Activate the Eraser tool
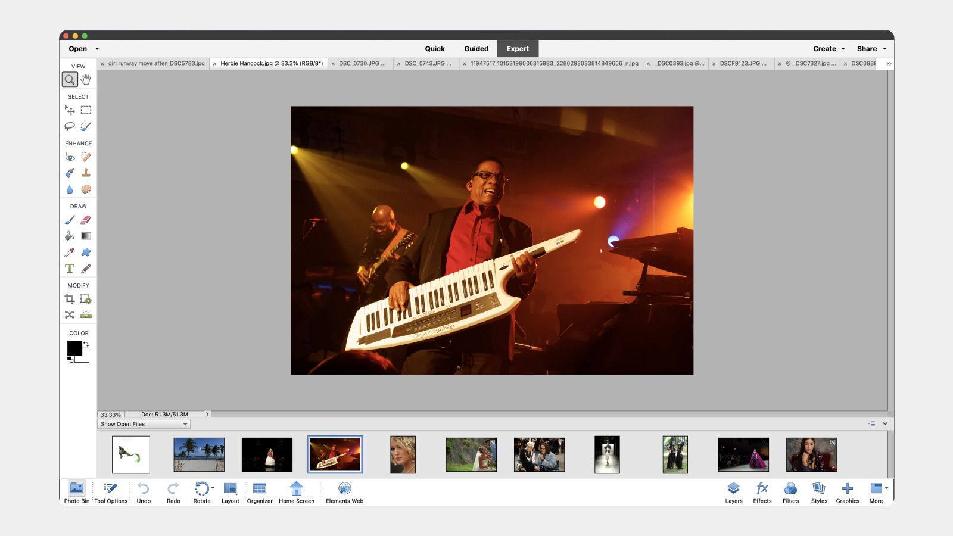Viewport: 953px width, 536px height. [x=86, y=220]
